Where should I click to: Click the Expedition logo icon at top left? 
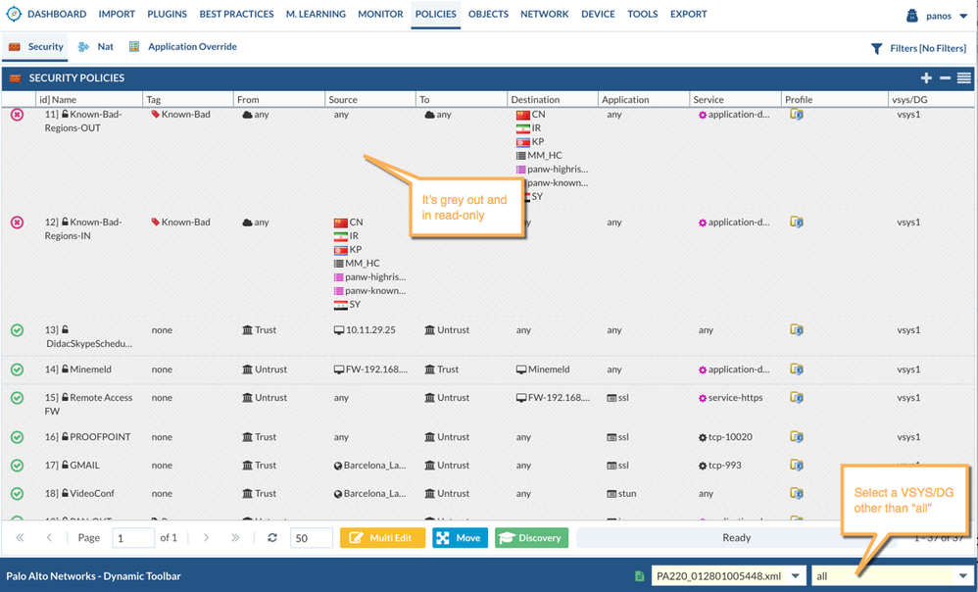[x=14, y=15]
